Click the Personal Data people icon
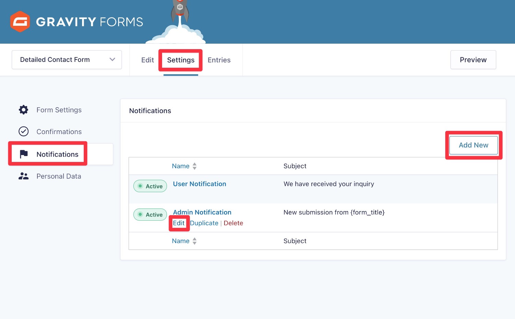This screenshot has width=515, height=319. [x=23, y=176]
